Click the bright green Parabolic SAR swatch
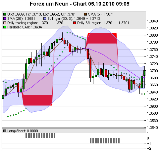The image size is (159, 151). coord(5,27)
